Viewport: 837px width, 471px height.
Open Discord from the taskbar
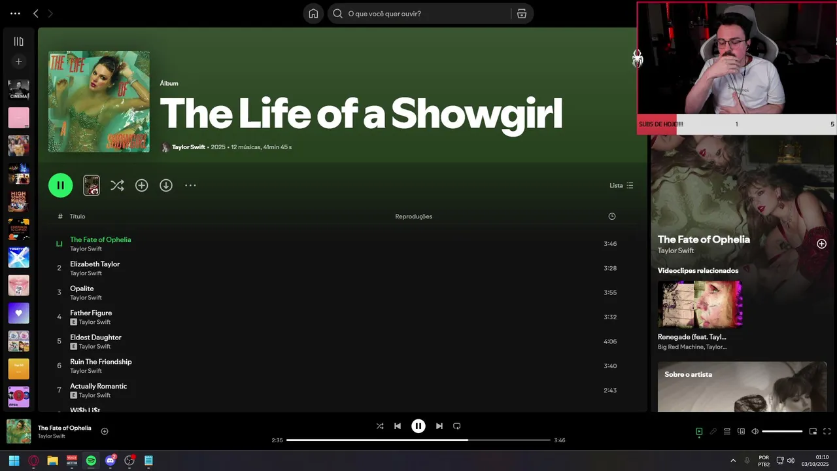111,461
